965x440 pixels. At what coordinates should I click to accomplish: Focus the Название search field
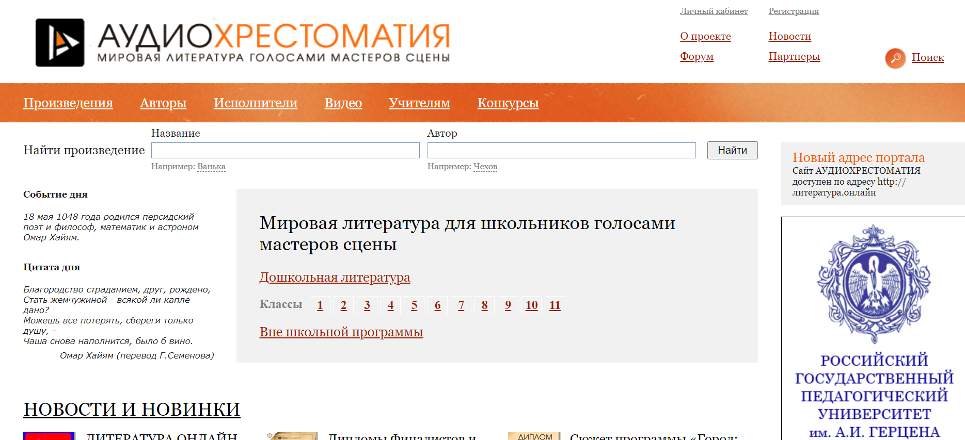[286, 150]
